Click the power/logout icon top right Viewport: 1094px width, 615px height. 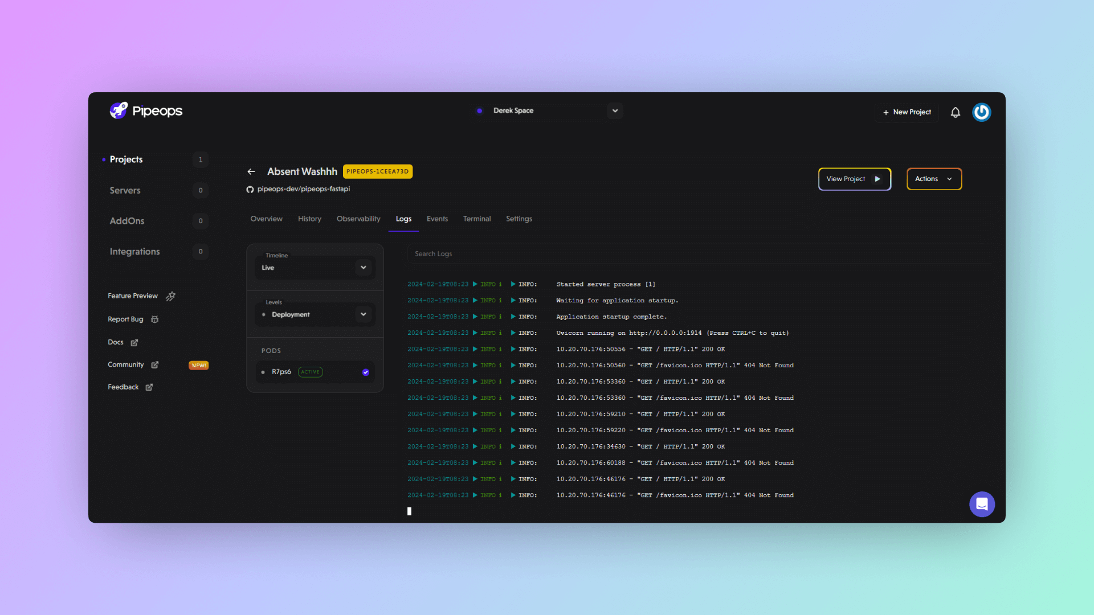point(983,112)
